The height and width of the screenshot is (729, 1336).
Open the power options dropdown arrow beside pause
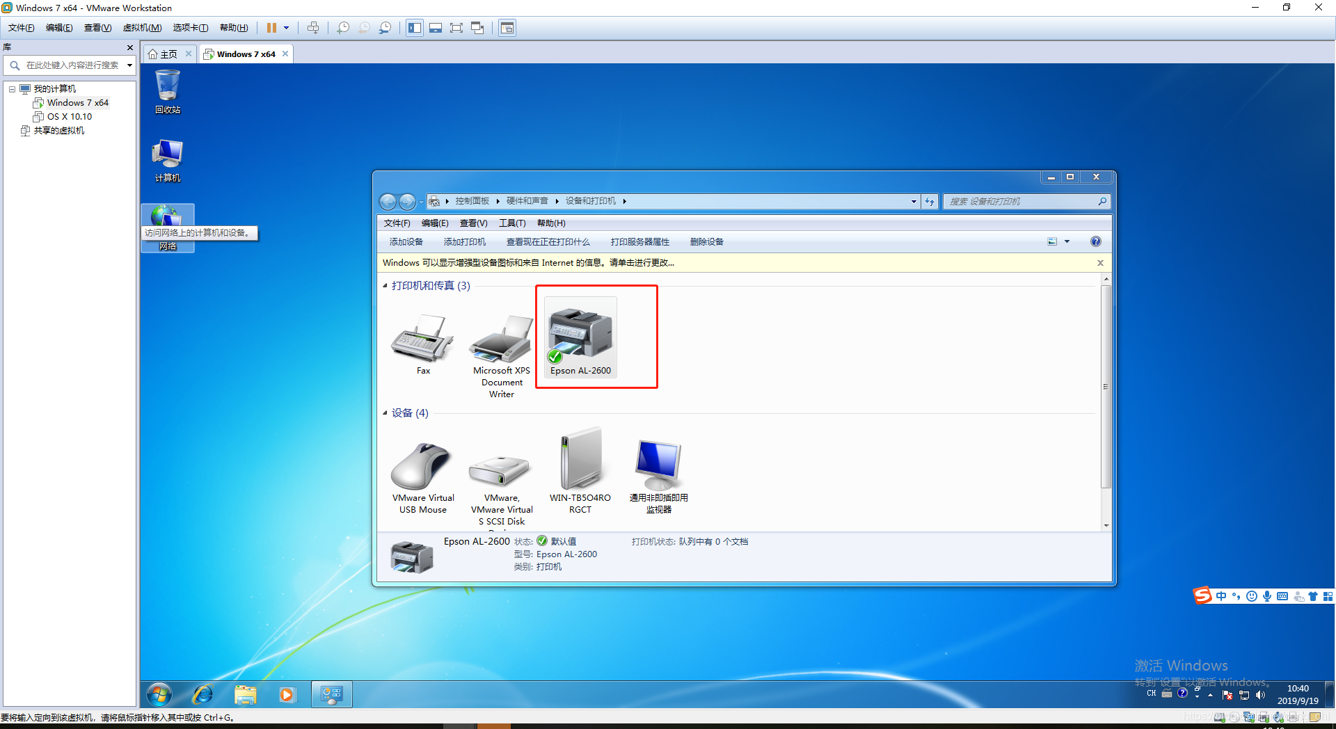click(286, 28)
